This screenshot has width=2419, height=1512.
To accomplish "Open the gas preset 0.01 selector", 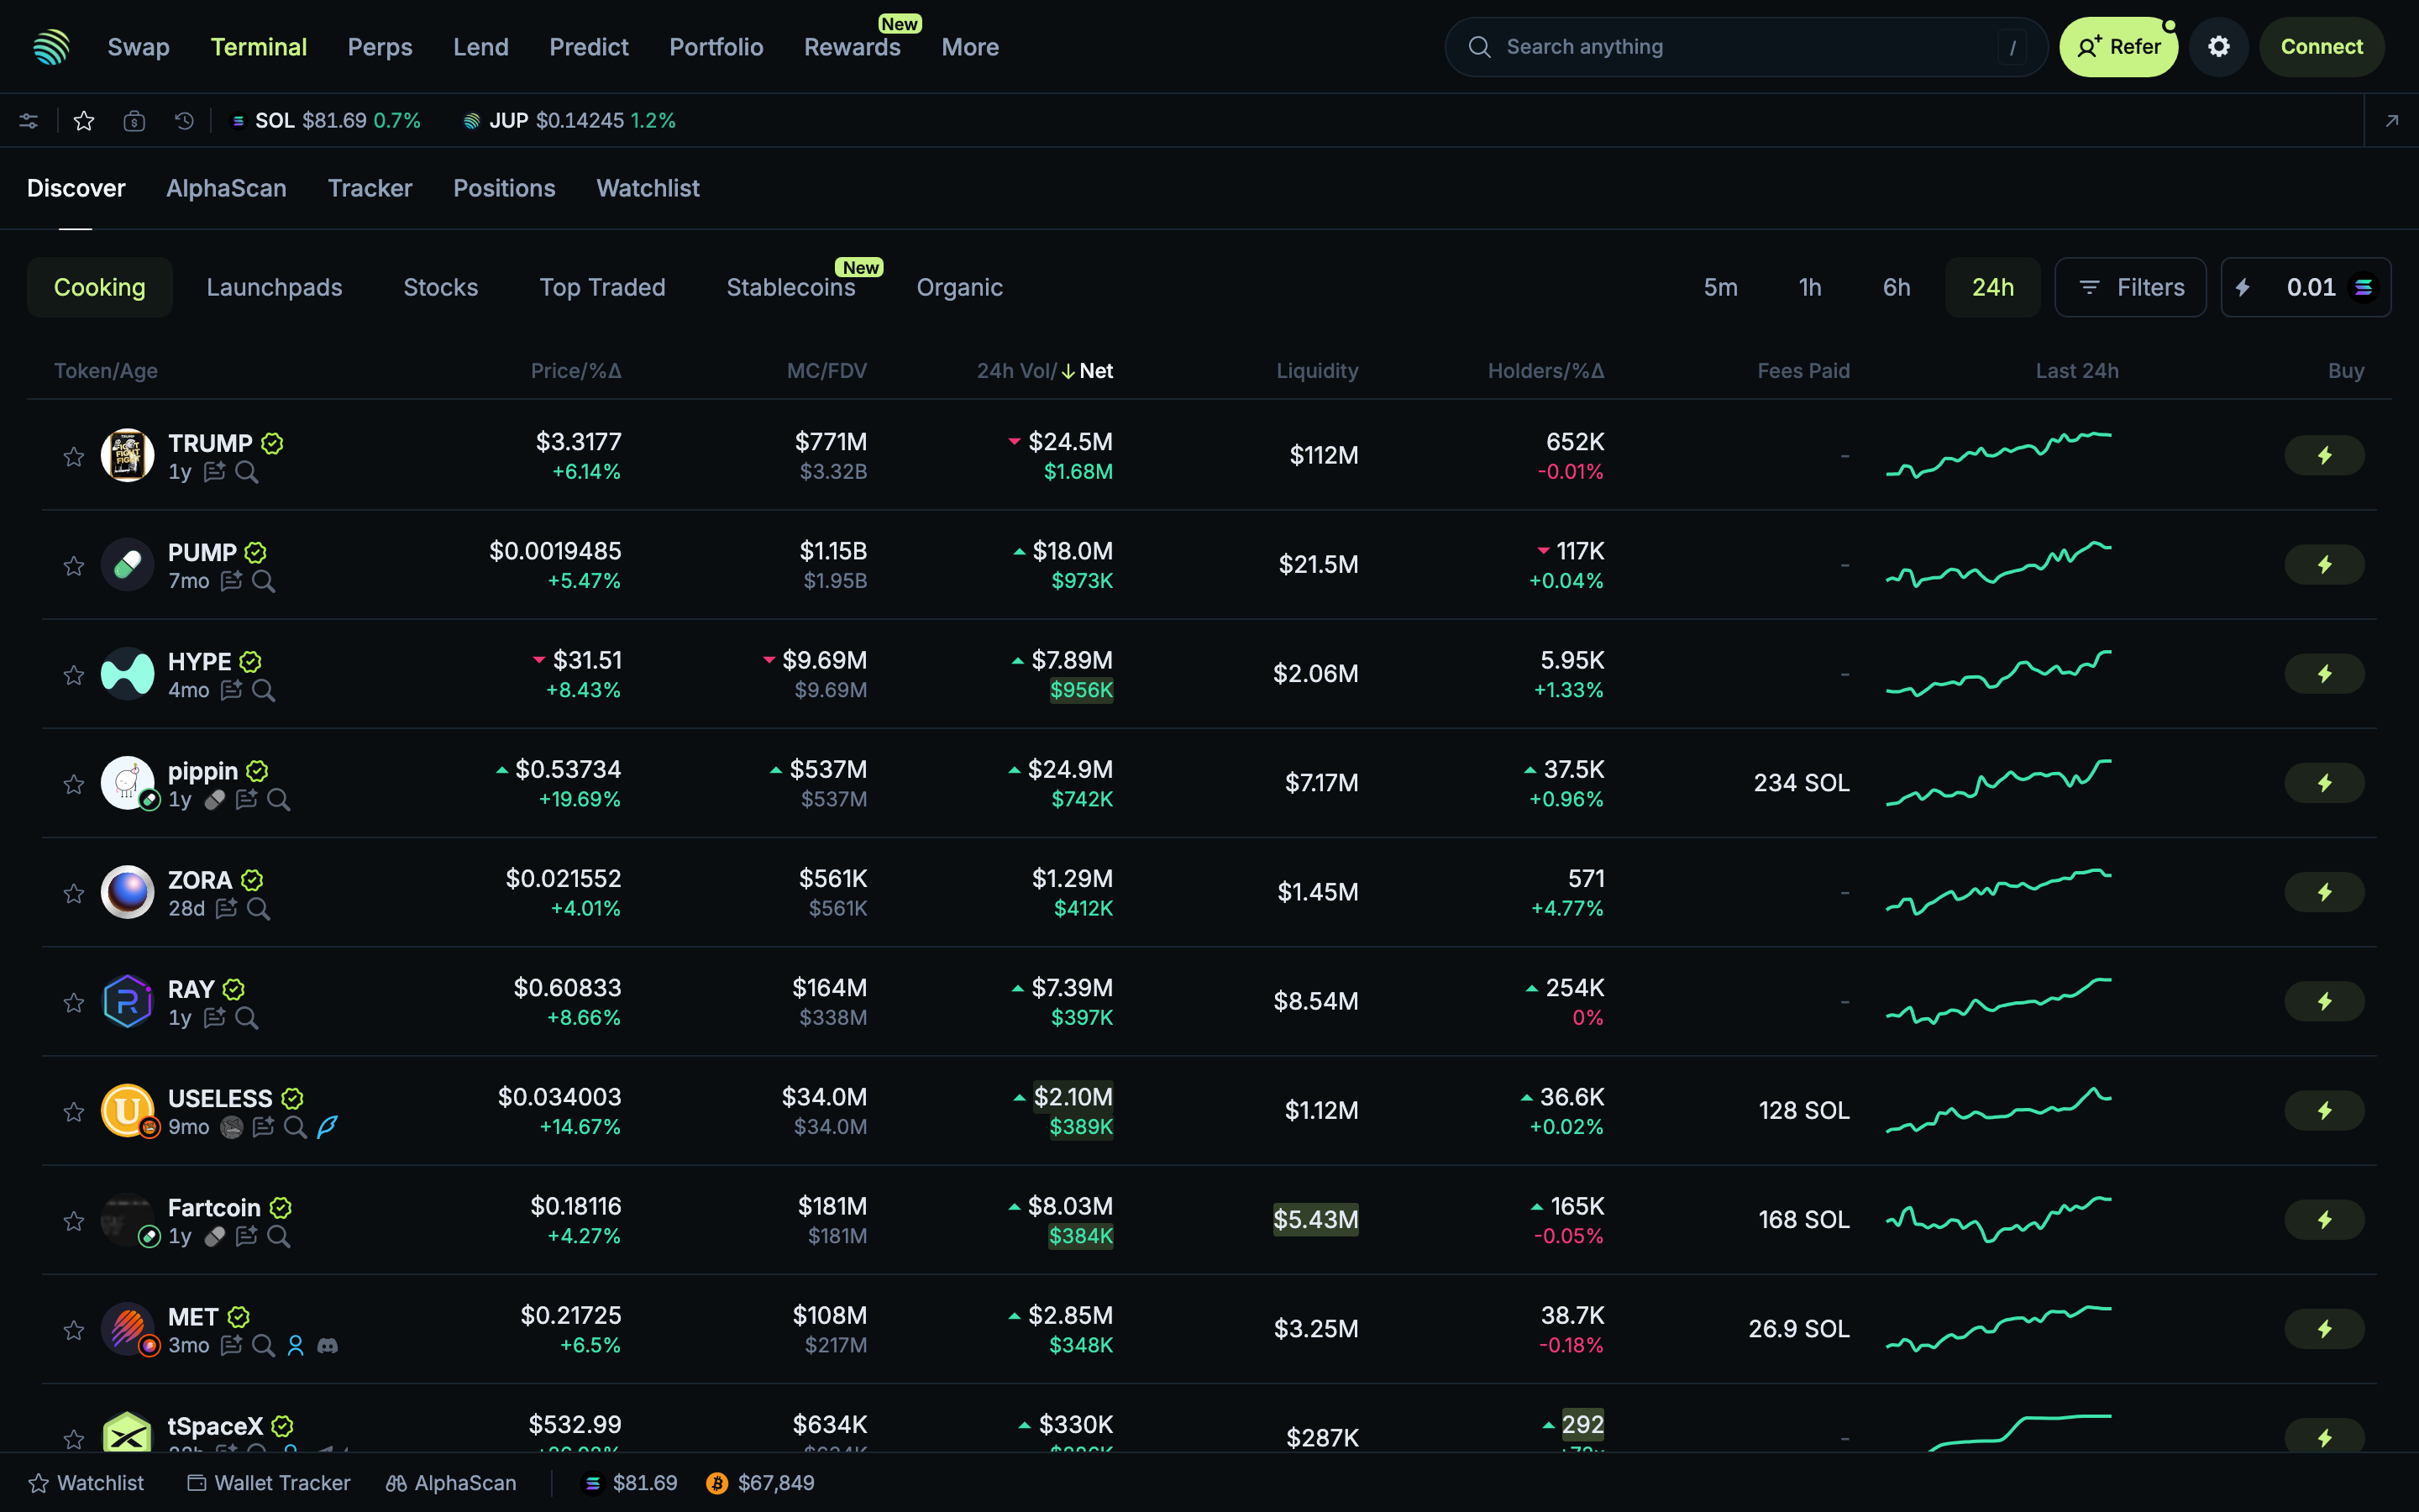I will 2305,287.
